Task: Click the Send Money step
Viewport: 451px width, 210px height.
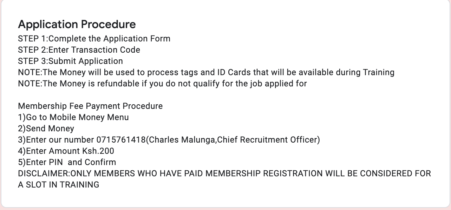Action: point(46,129)
